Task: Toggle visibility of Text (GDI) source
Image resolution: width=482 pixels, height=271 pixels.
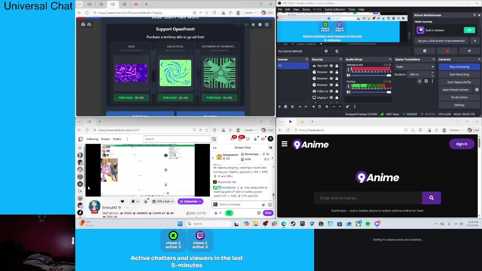Action: tap(331, 66)
